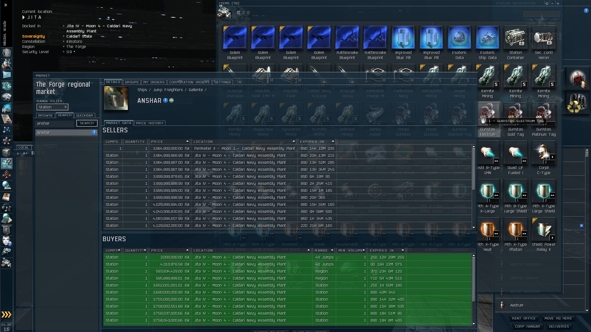This screenshot has height=332, width=591.
Task: Switch to the Groups tab
Action: 132,82
